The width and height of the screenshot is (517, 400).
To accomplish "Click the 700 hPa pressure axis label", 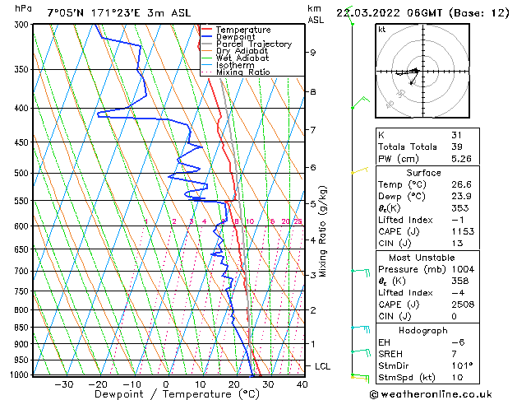I will pos(23,272).
